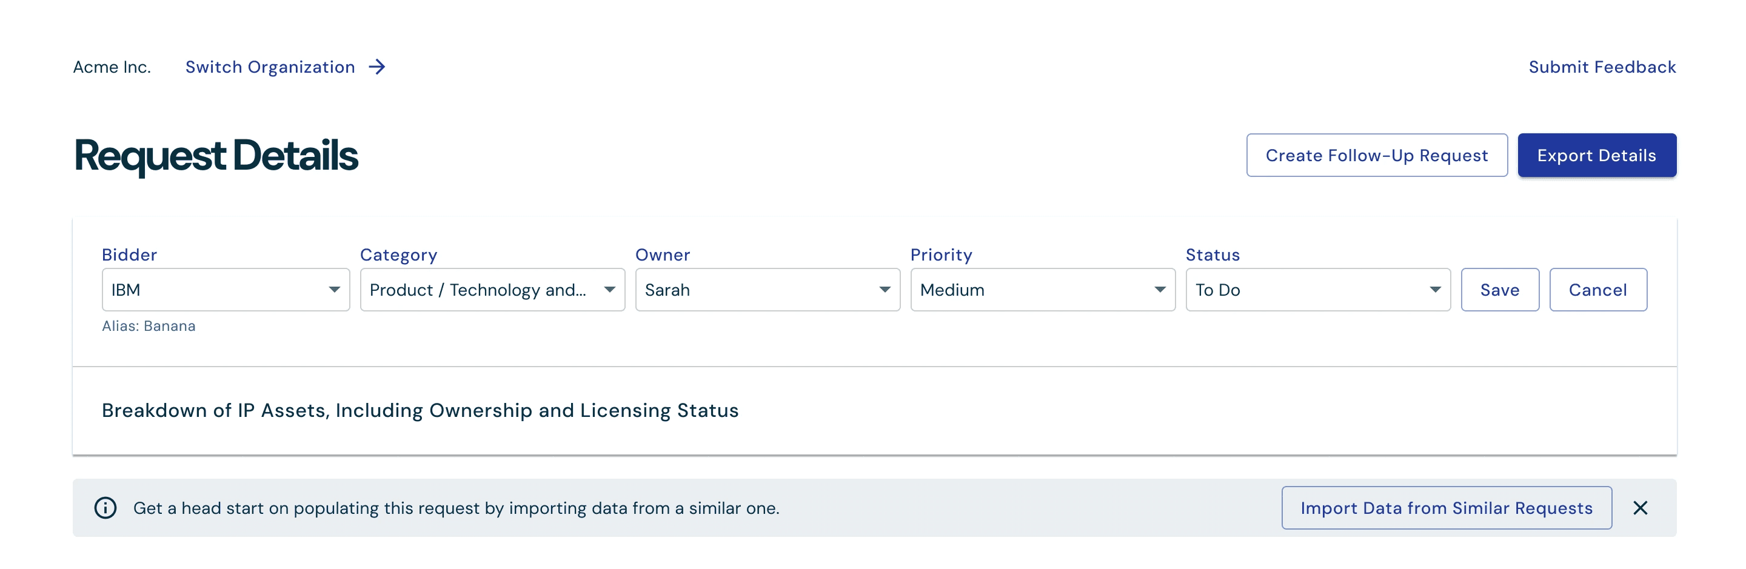Click the Acme Inc. organization name
The image size is (1746, 569).
(112, 67)
